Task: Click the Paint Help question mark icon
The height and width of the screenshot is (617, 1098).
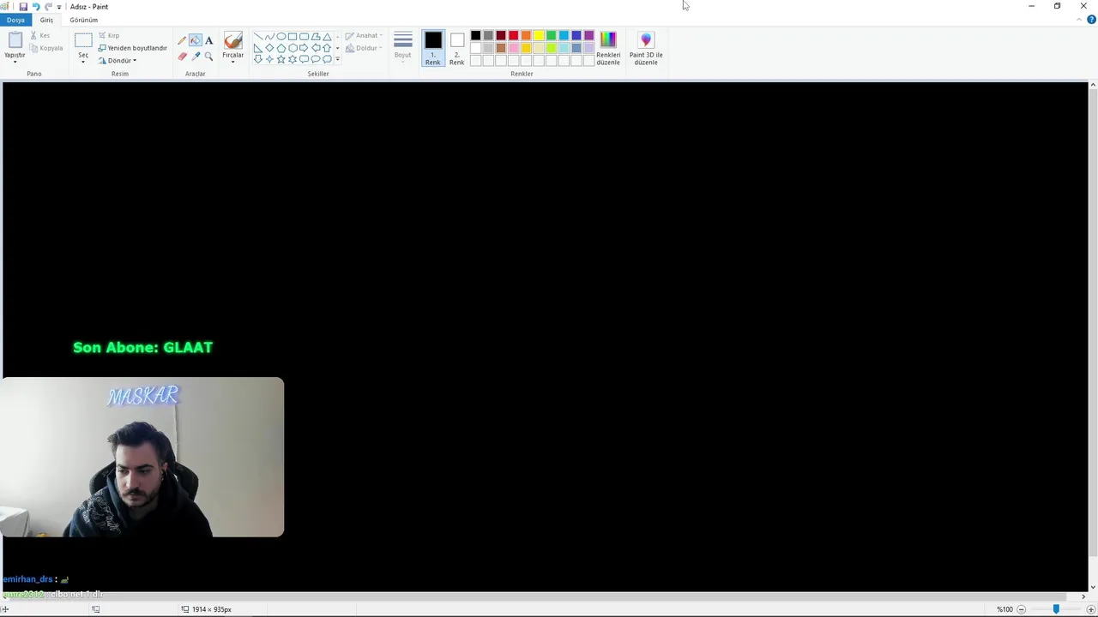Action: click(1091, 20)
